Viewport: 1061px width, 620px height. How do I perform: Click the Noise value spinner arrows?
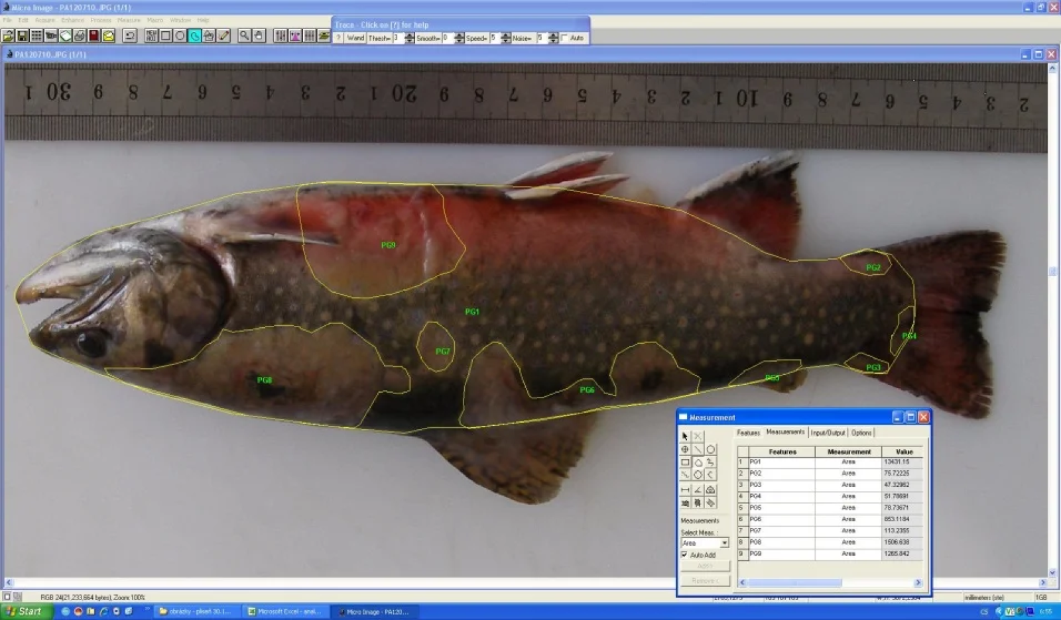click(x=553, y=38)
